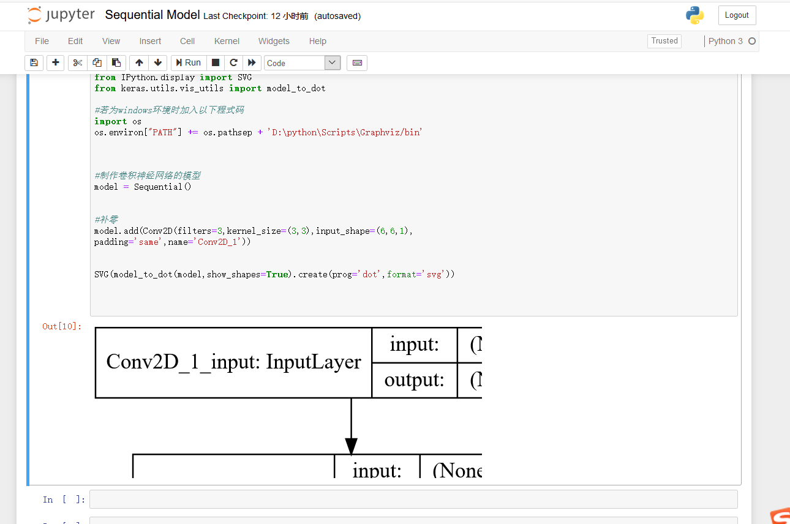Click the SVG(model_to_dot...) code line

[x=274, y=274]
